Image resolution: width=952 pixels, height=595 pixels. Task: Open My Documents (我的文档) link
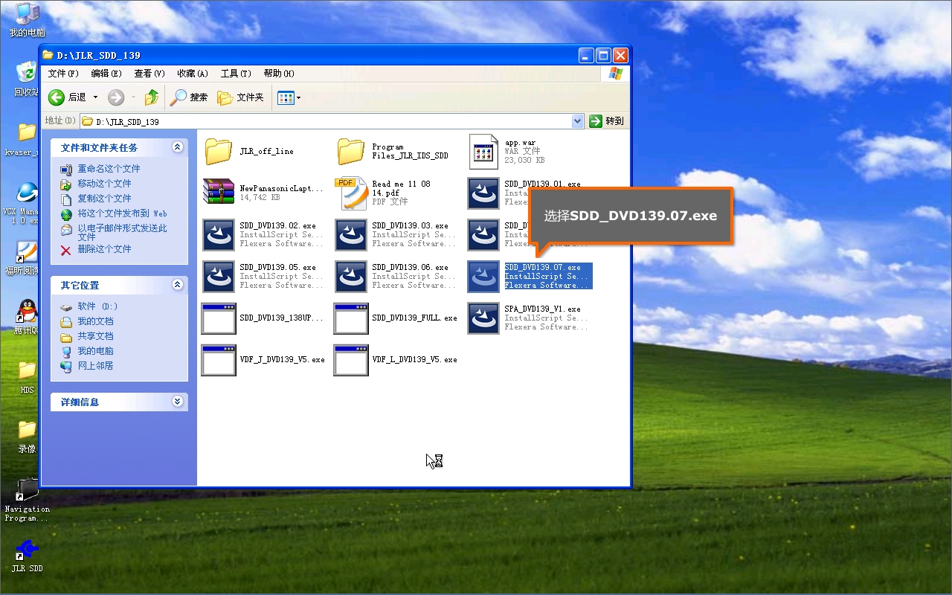pyautogui.click(x=95, y=321)
